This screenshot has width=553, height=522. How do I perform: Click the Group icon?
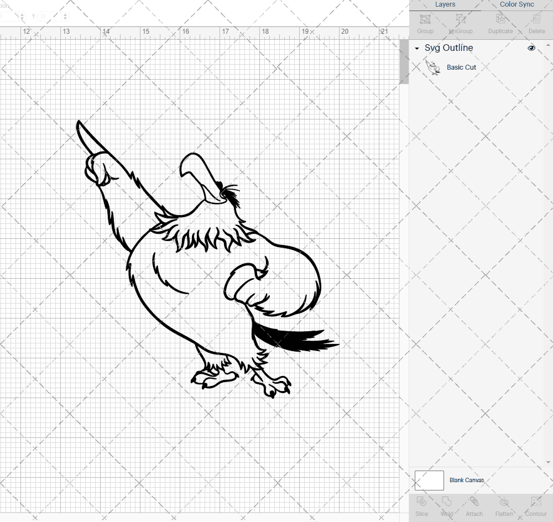(425, 23)
